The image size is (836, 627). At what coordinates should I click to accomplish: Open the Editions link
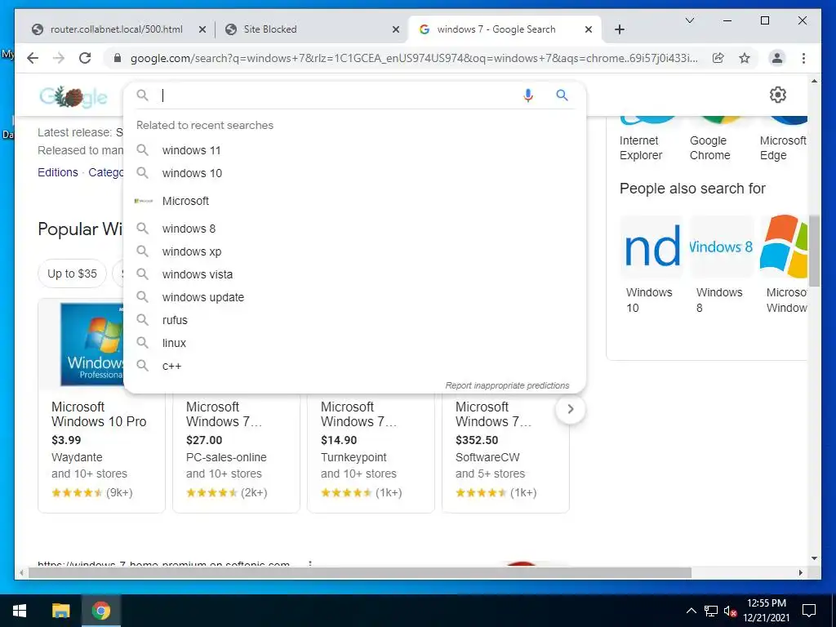pyautogui.click(x=58, y=172)
